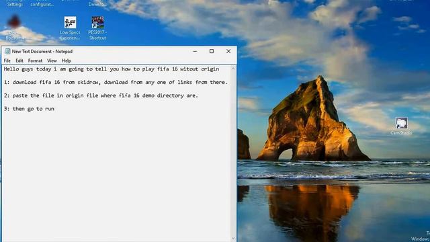Maximize the Notepad window
This screenshot has width=430, height=242.
tap(212, 51)
